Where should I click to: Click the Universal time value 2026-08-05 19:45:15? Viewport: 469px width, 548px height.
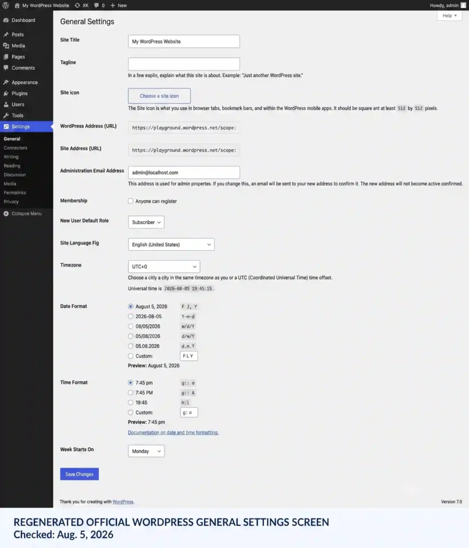click(x=188, y=288)
